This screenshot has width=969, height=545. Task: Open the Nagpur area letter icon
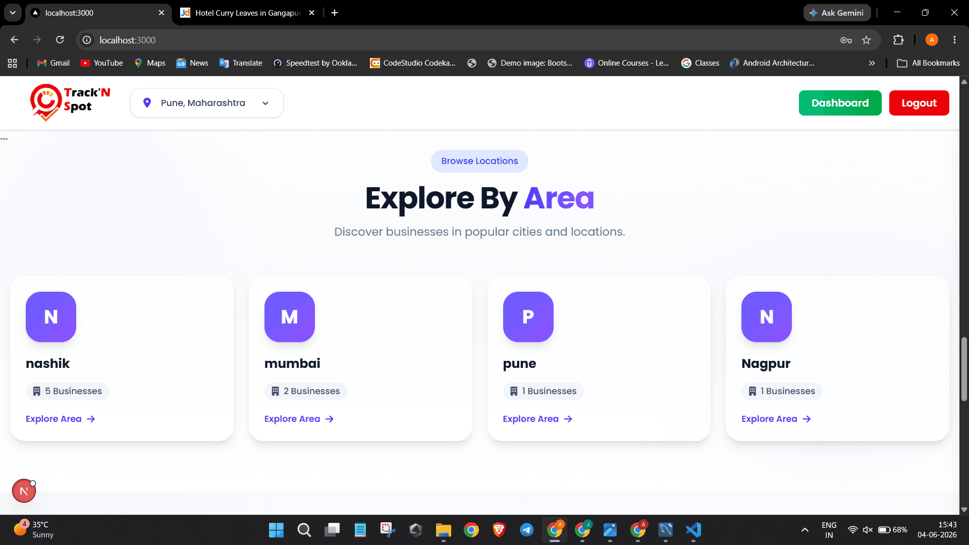tap(767, 317)
